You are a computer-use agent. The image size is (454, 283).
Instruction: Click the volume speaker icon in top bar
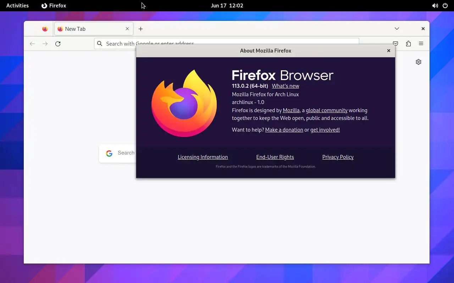[x=435, y=6]
